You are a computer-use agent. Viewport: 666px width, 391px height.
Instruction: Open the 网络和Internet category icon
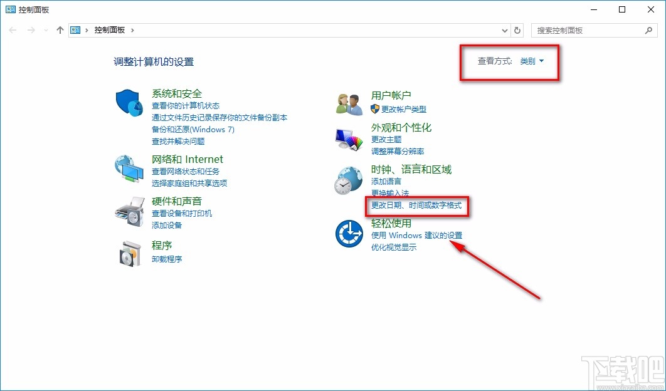(x=129, y=168)
